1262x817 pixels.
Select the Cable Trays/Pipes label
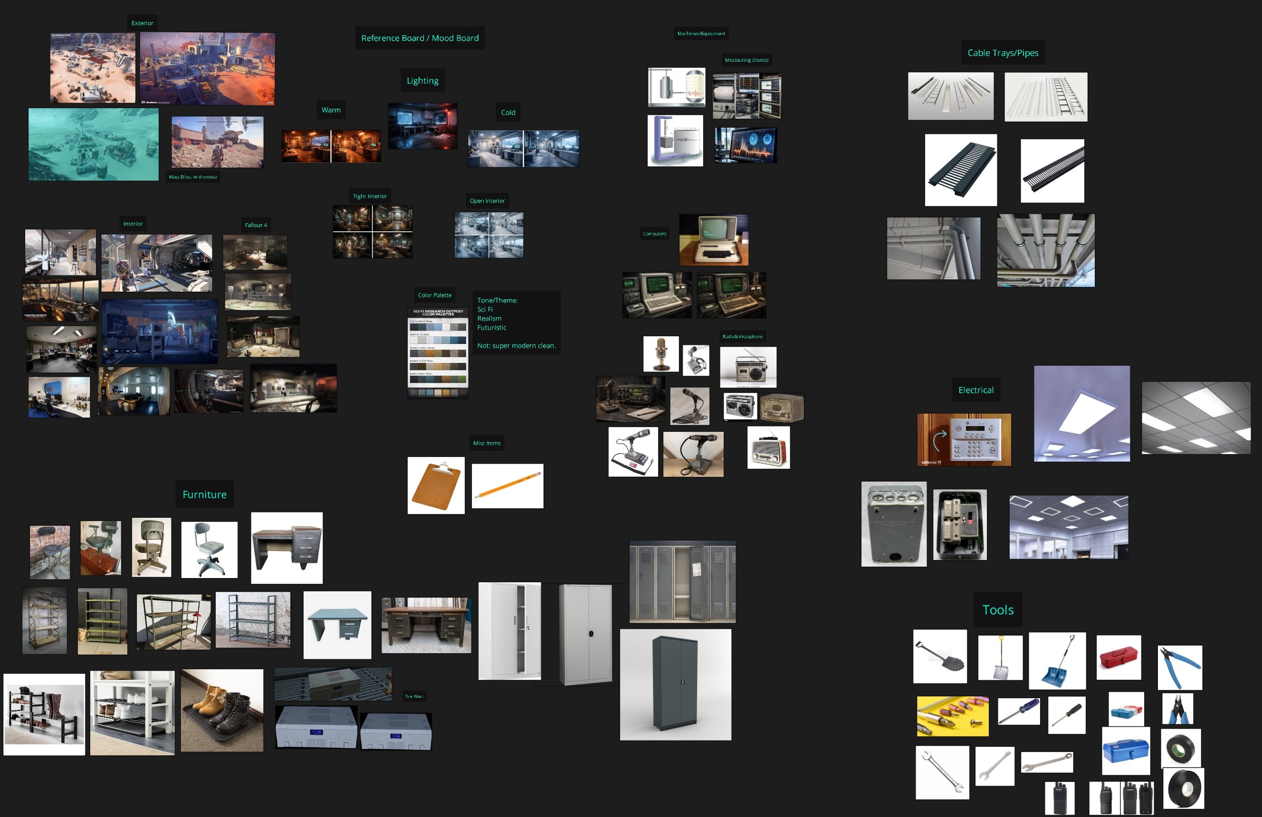pos(1002,53)
